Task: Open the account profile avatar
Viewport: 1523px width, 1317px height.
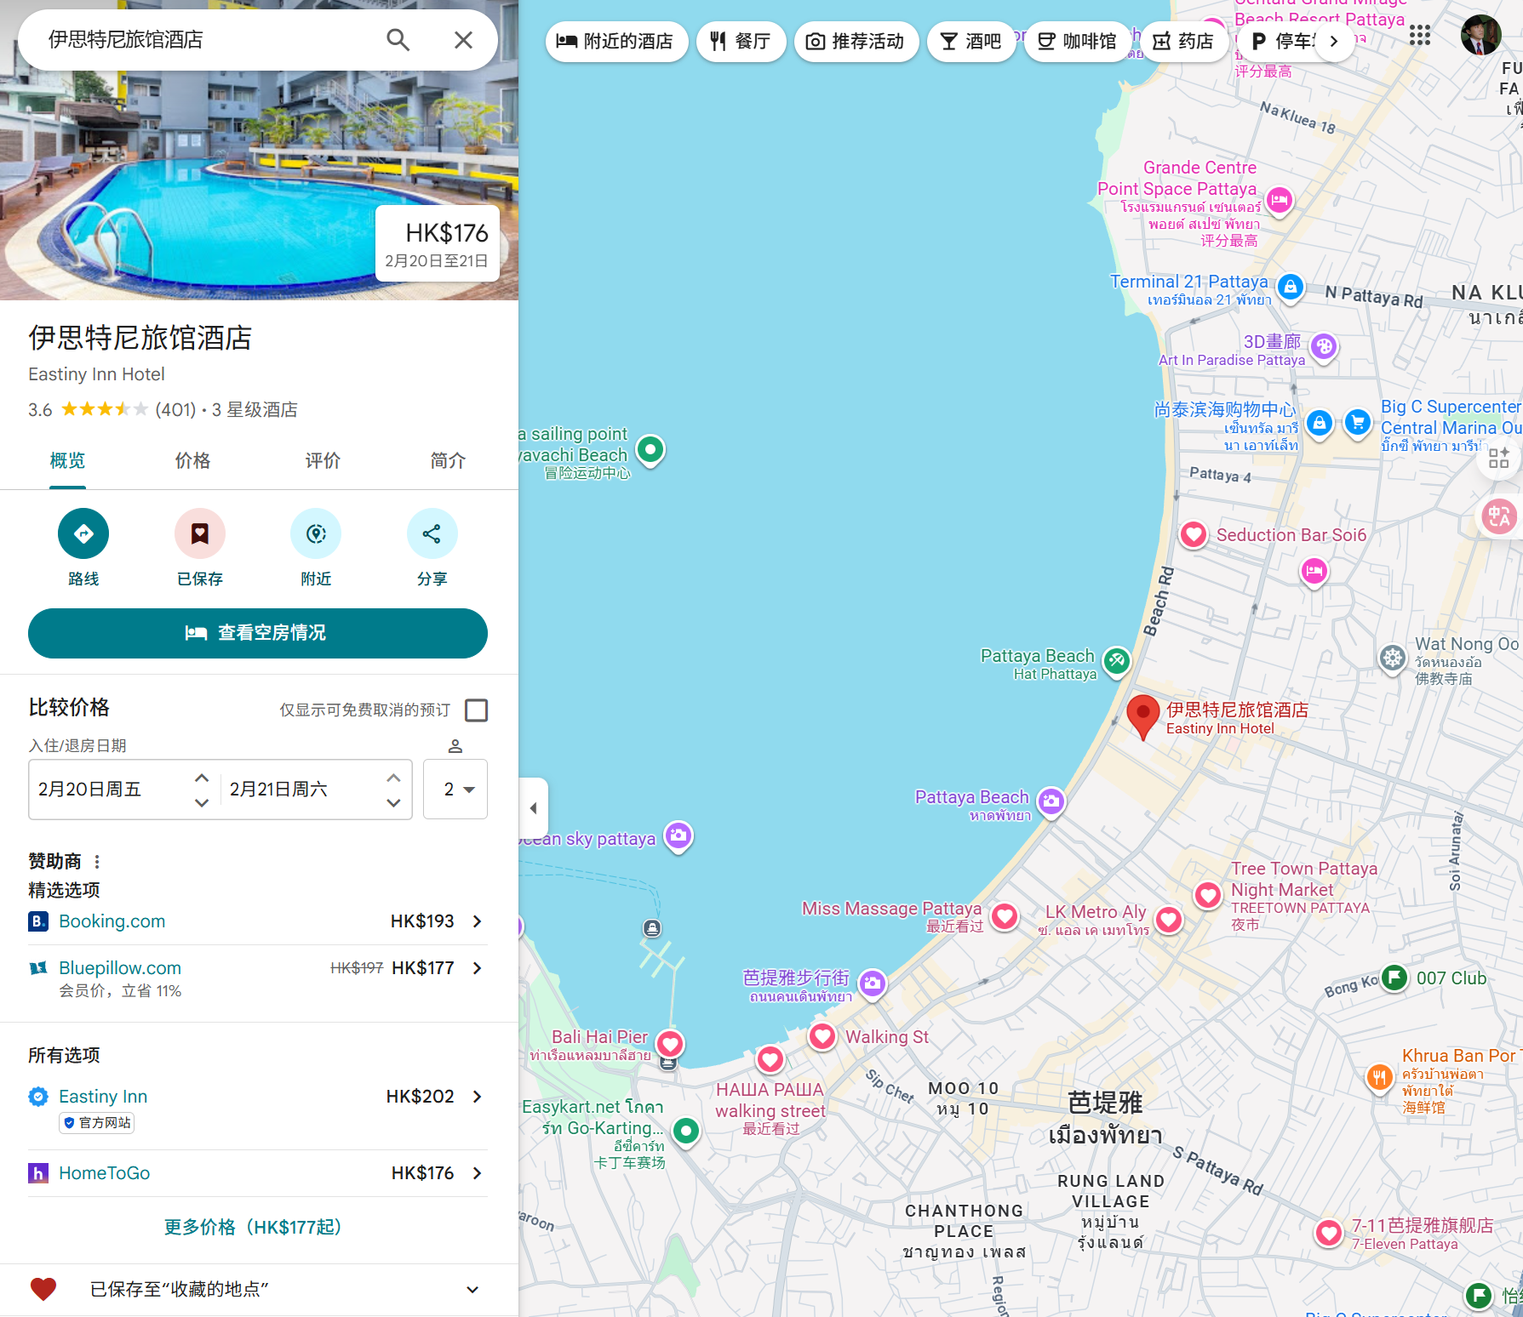Action: (1480, 35)
